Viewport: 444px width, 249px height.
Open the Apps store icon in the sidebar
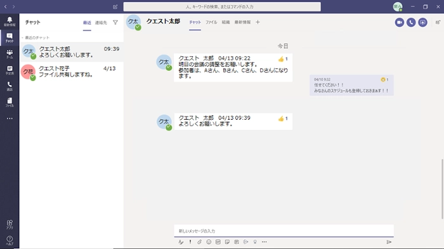click(10, 224)
